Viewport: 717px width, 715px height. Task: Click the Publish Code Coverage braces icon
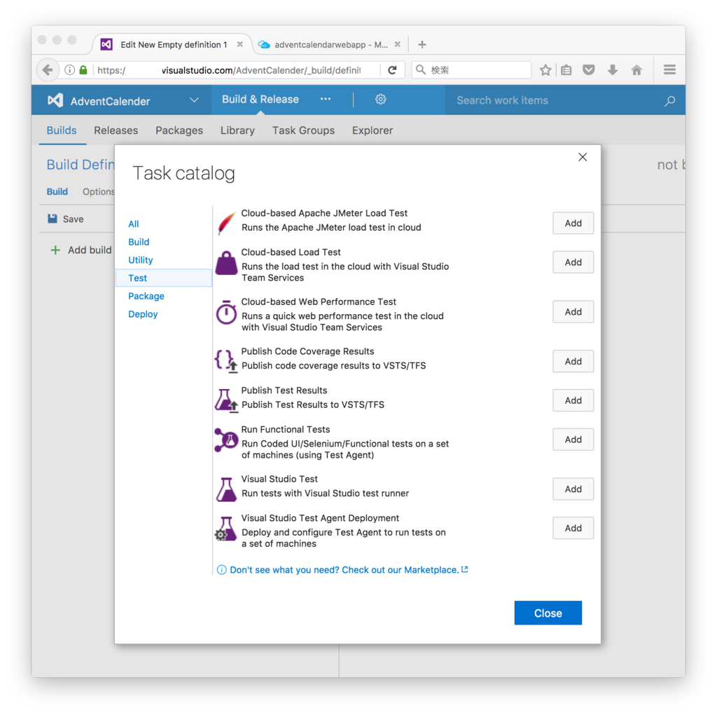pyautogui.click(x=226, y=361)
